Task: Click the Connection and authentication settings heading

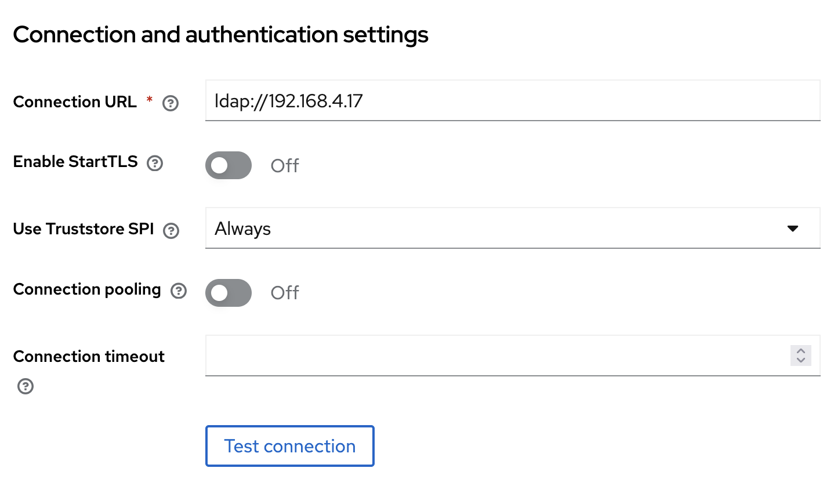Action: [x=220, y=35]
